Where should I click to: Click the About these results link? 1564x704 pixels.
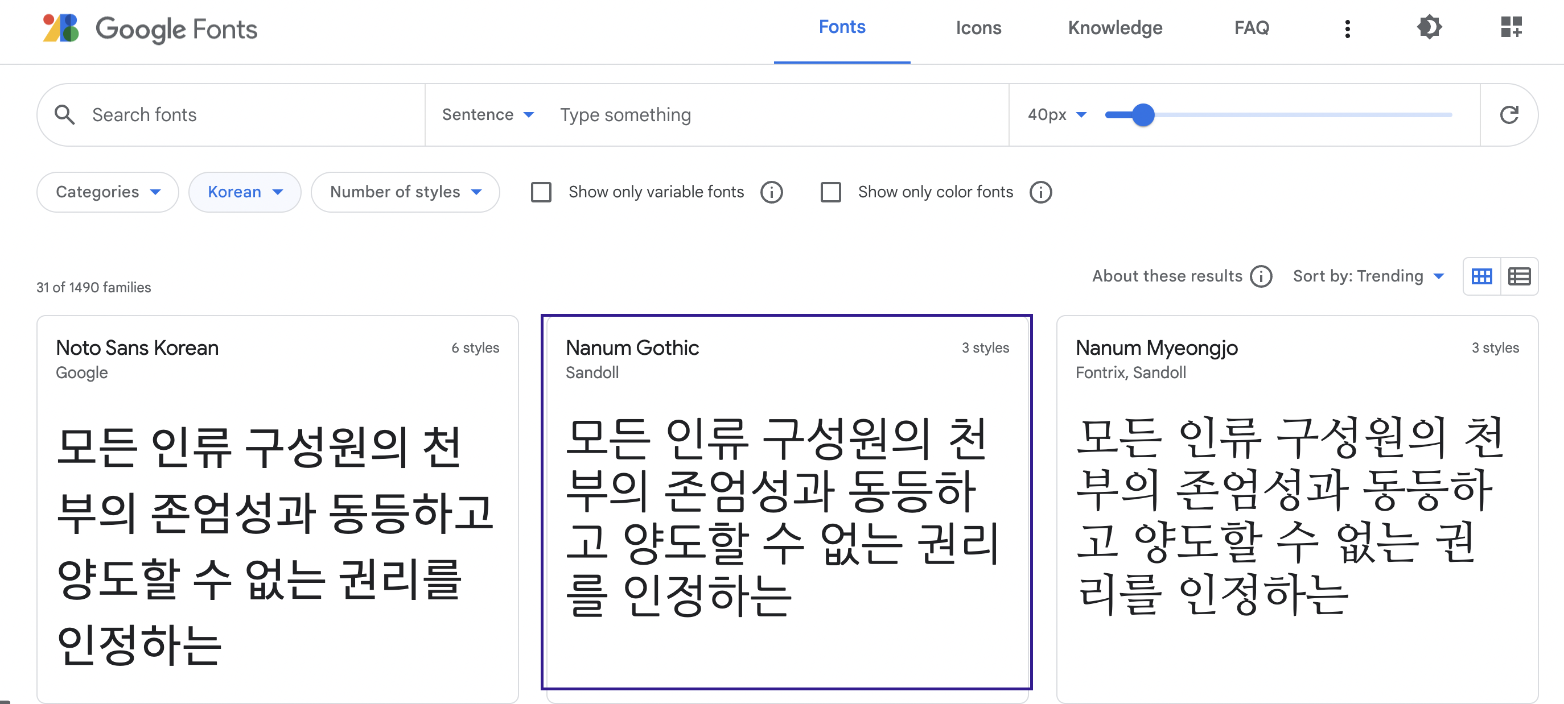coord(1167,276)
